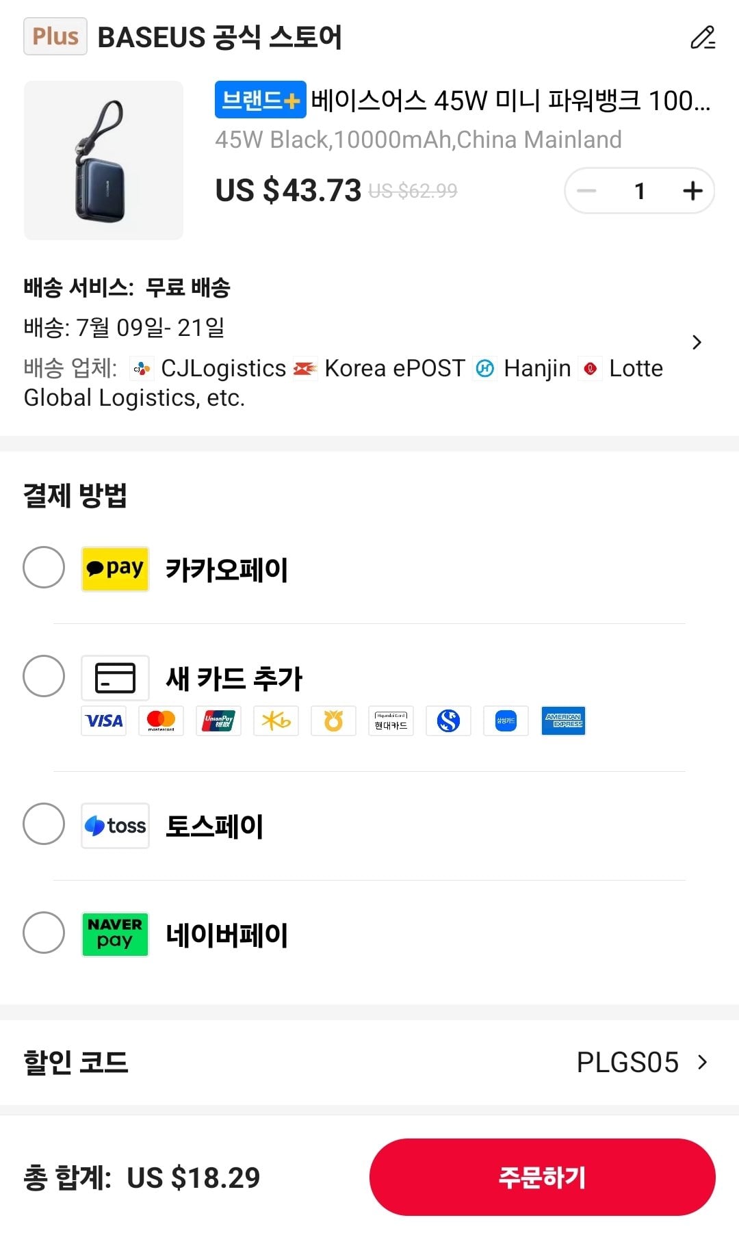
Task: Open discount code PLGS05 chevron
Action: pos(702,1062)
